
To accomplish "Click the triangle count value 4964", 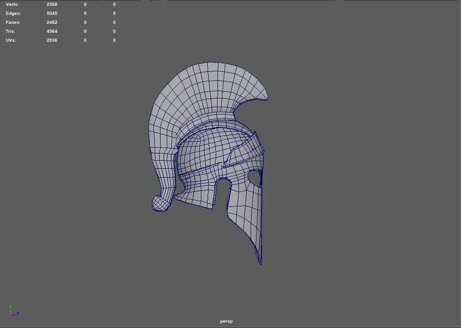I will pos(52,31).
